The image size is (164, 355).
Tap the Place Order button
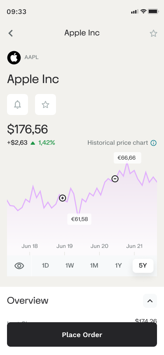(x=82, y=334)
